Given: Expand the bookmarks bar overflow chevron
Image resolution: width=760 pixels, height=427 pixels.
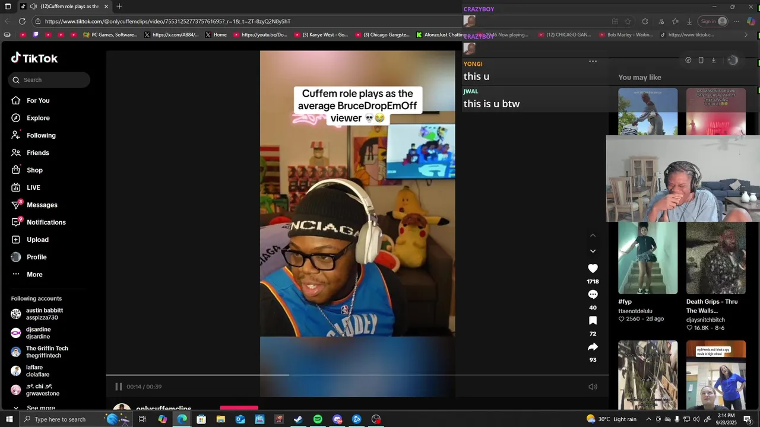Looking at the screenshot, I should pos(746,35).
